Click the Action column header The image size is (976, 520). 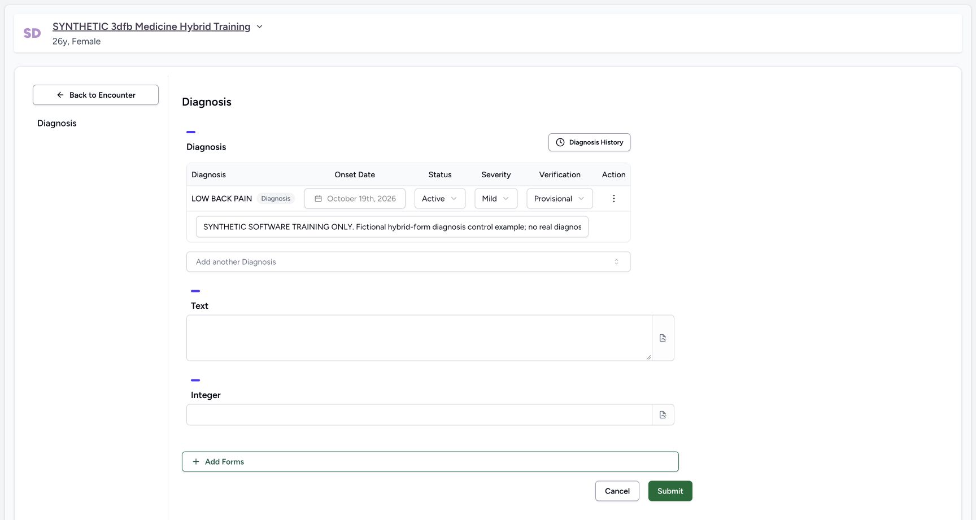614,175
